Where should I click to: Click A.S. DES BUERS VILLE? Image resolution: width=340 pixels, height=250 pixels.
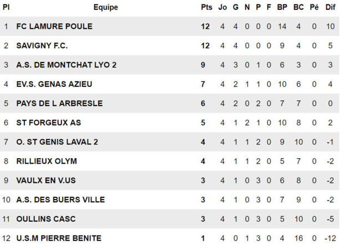coord(60,200)
